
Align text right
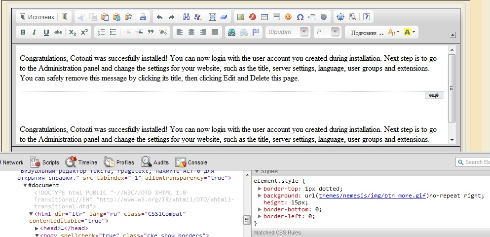point(203,32)
